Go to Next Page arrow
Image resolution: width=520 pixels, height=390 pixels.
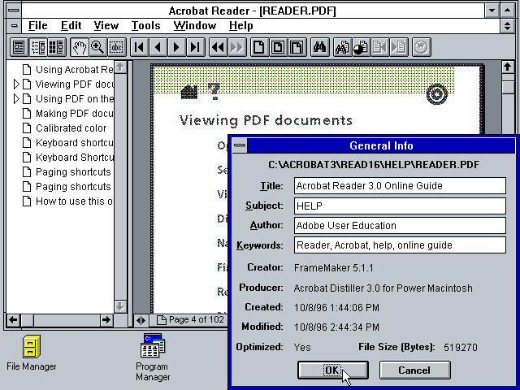click(x=177, y=47)
